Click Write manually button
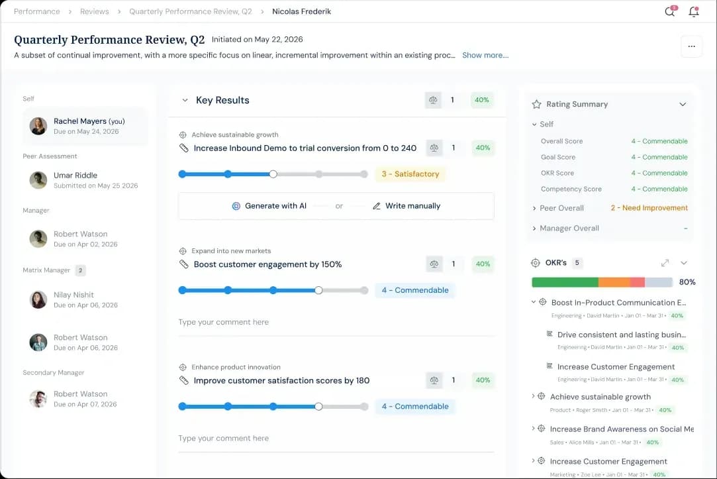This screenshot has width=717, height=479. click(406, 206)
